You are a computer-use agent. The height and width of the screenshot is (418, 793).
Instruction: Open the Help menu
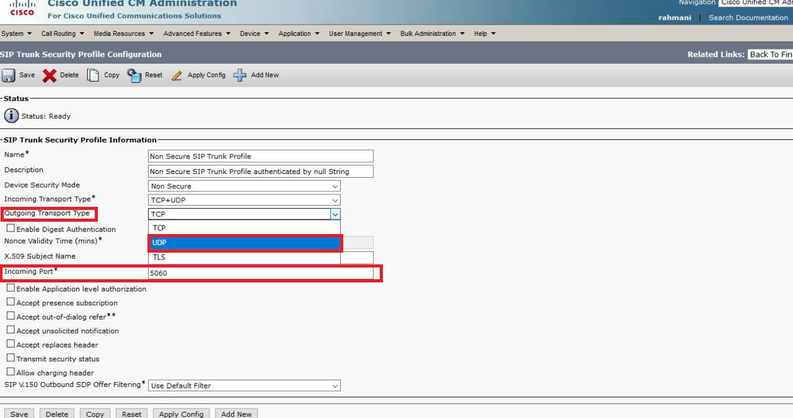click(485, 33)
